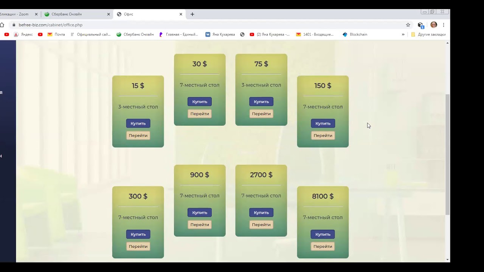
Task: Click Купить for the 150 $ table
Action: (x=323, y=124)
